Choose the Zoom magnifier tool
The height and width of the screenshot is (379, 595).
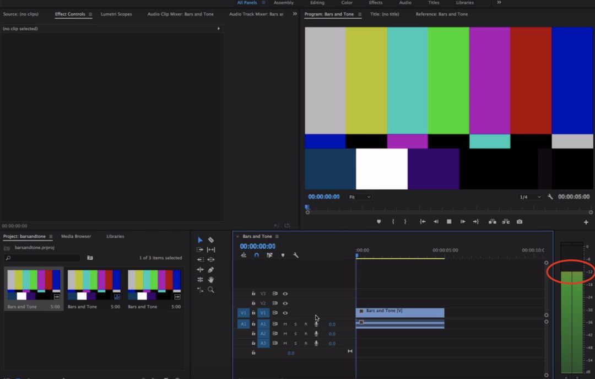pyautogui.click(x=211, y=290)
